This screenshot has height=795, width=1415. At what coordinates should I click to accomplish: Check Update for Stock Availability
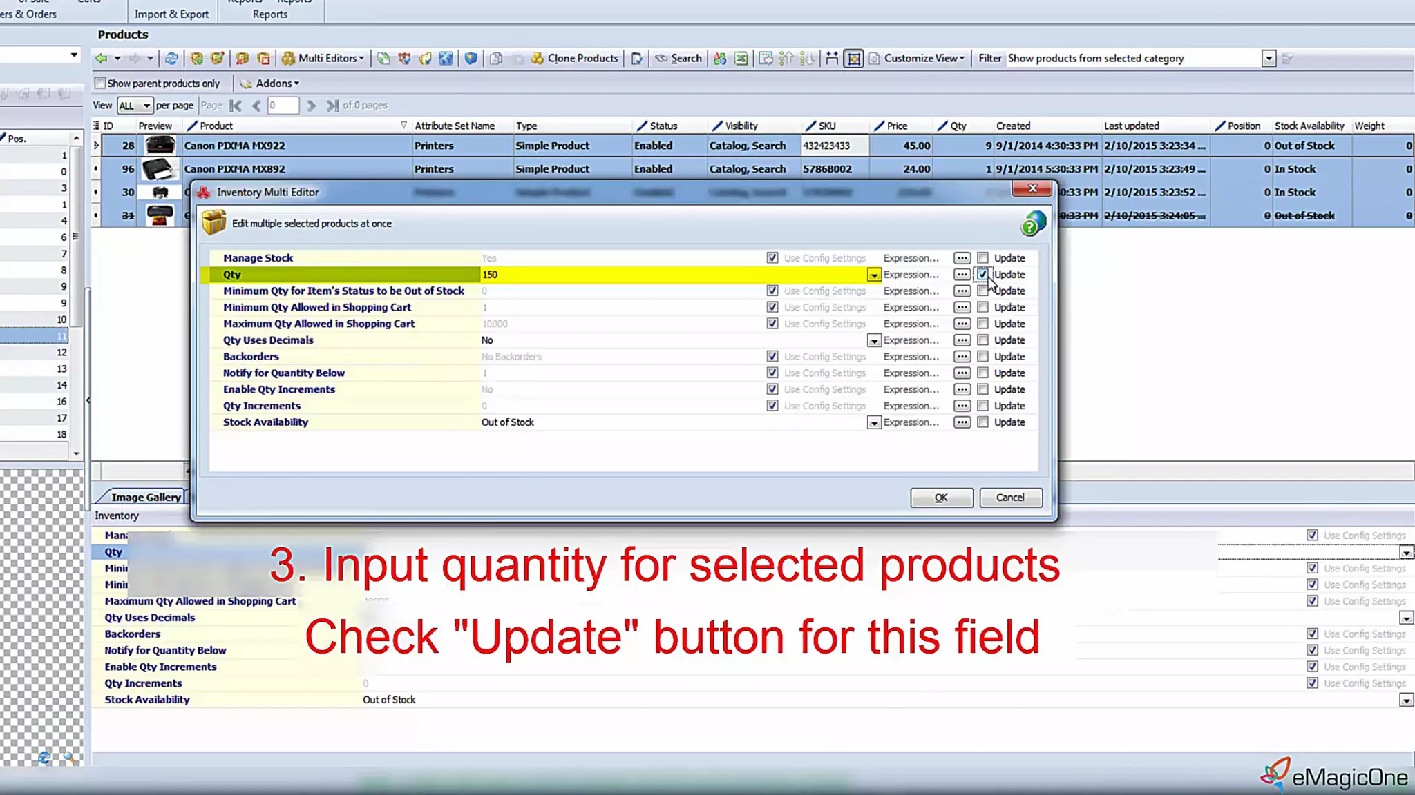[982, 422]
